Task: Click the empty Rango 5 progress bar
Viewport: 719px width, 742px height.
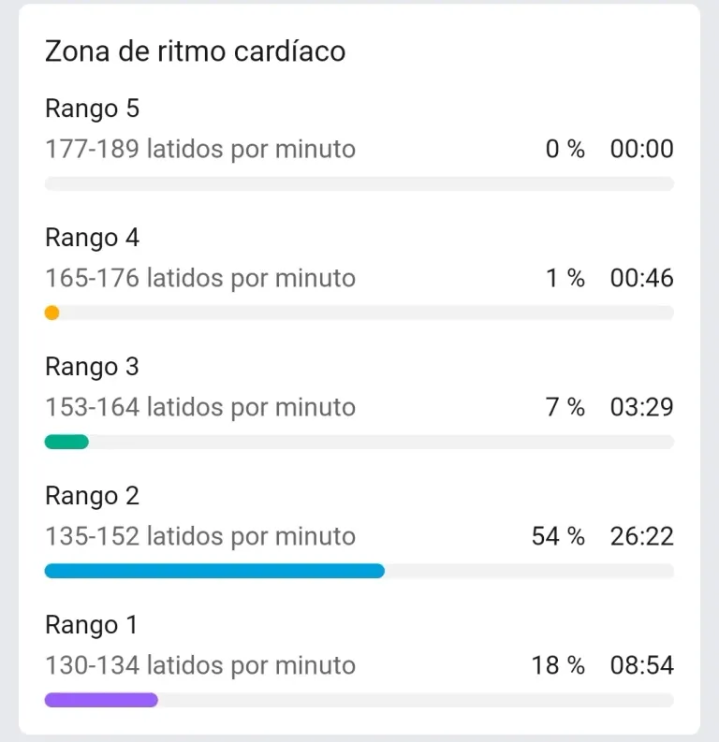Action: click(x=359, y=183)
